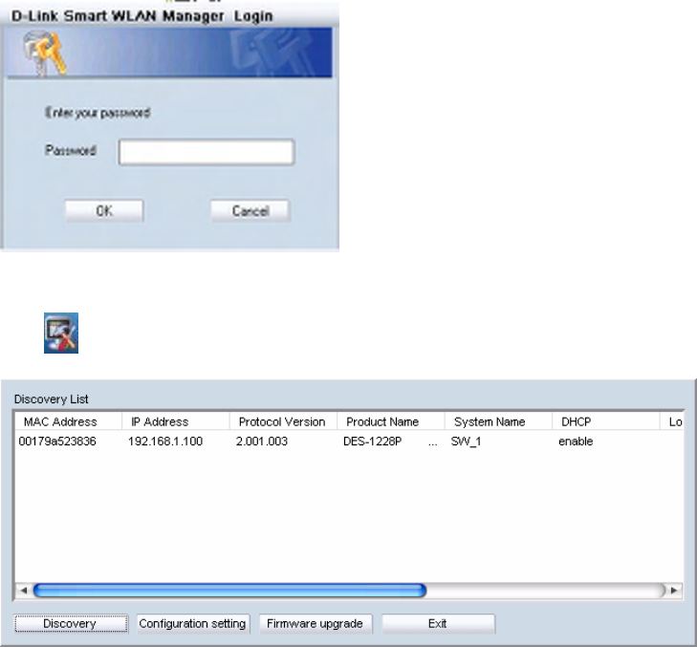697x647 pixels.
Task: Launch Firmware upgrade
Action: (x=316, y=623)
